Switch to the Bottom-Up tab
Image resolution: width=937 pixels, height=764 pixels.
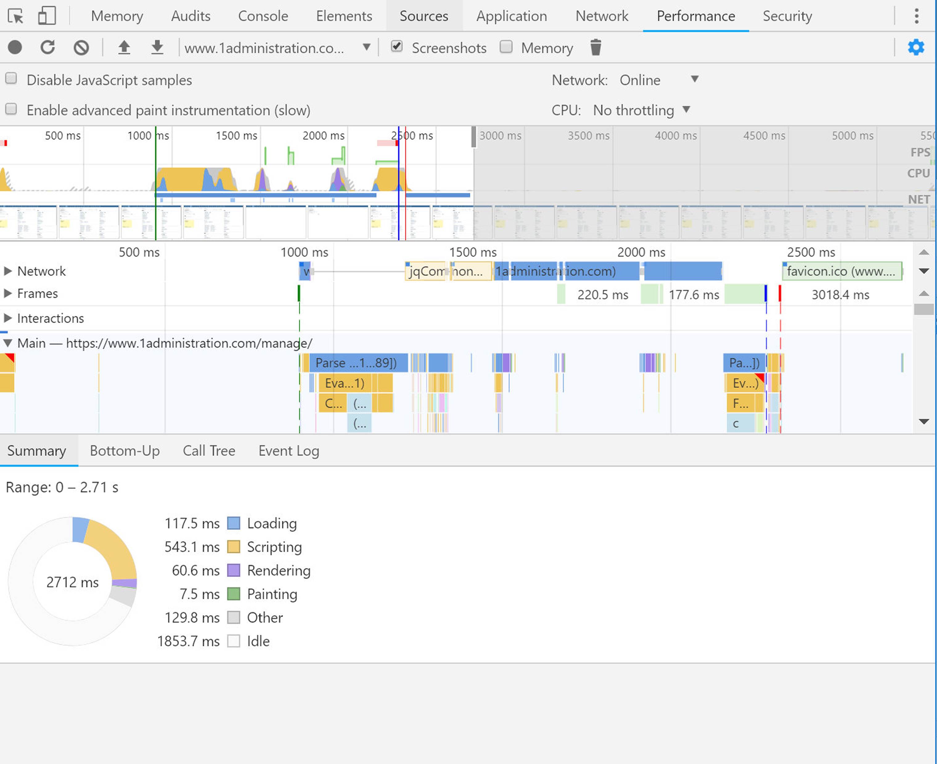(125, 451)
